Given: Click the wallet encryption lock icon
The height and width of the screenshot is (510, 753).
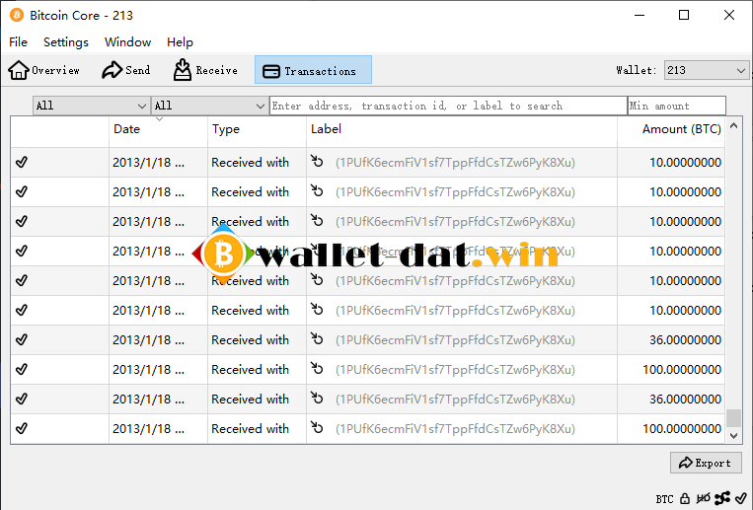Looking at the screenshot, I should click(x=685, y=499).
